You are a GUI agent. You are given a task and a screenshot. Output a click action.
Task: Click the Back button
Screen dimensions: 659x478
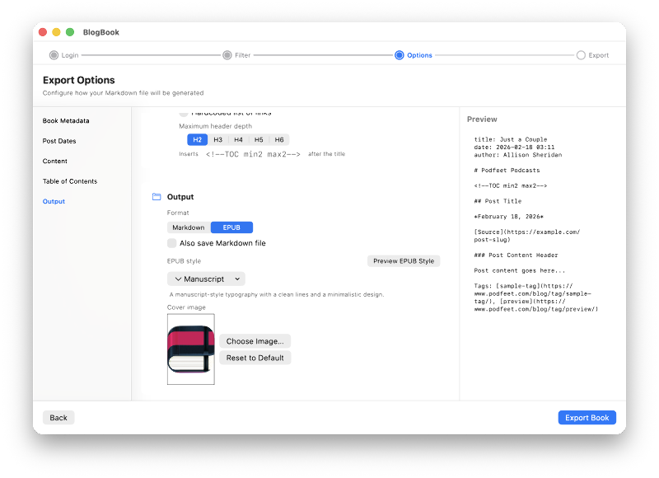click(58, 417)
